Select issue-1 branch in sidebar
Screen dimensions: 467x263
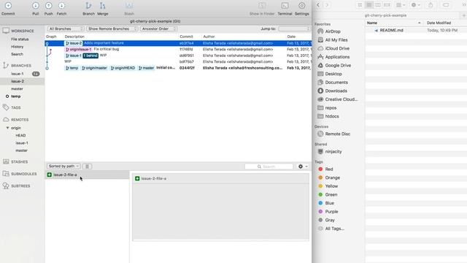[x=18, y=74]
